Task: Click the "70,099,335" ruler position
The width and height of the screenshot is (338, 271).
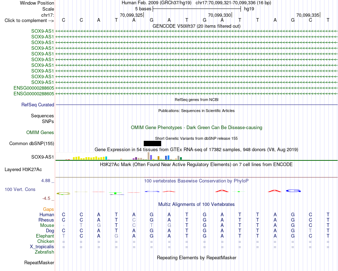Action: (x=308, y=15)
